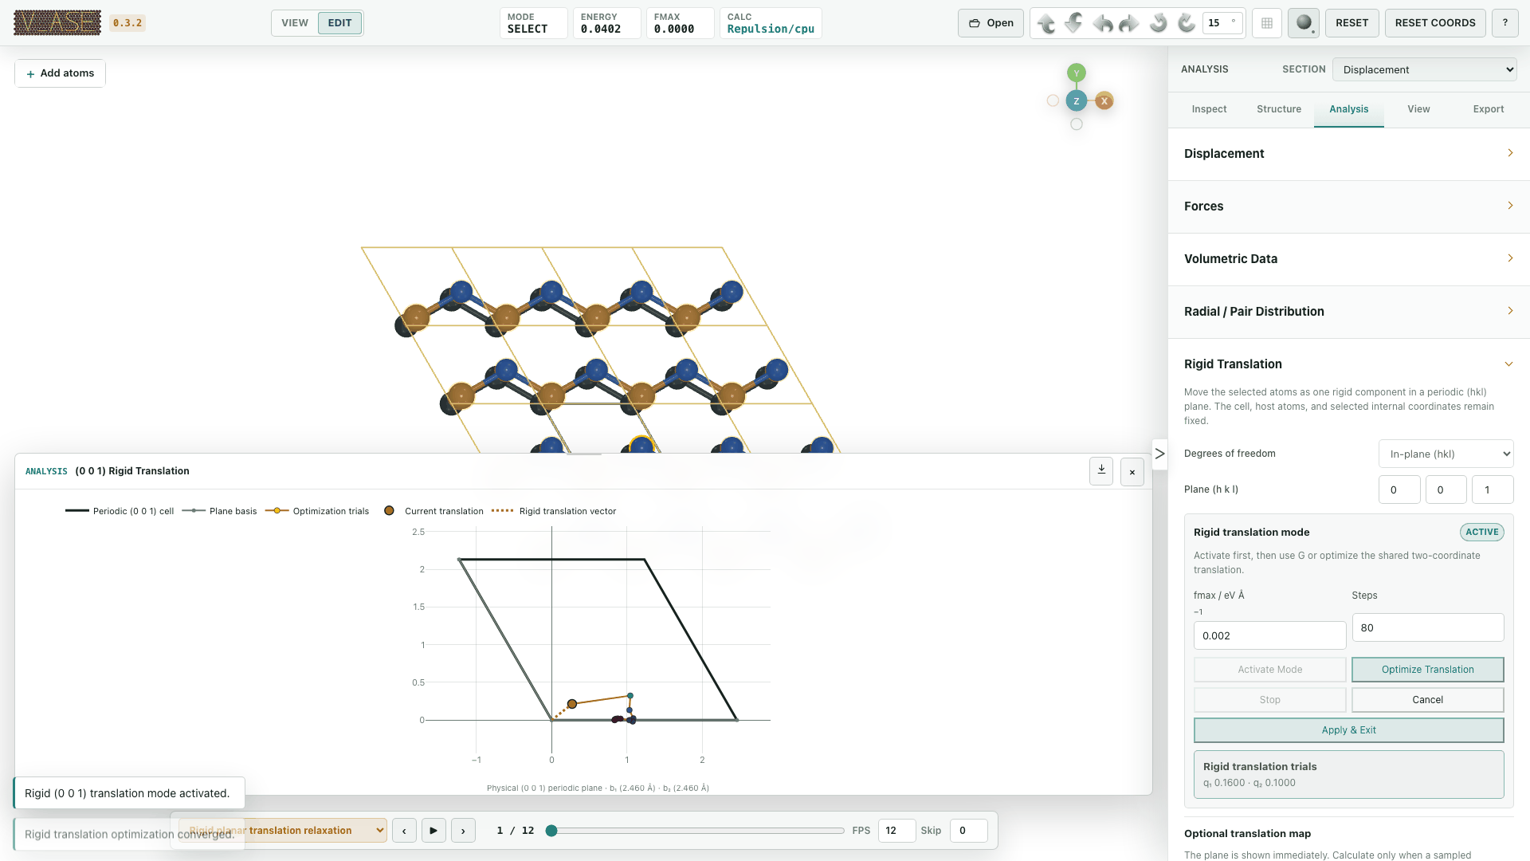Expand Radial / Pair Distribution section
1530x861 pixels.
(x=1348, y=312)
